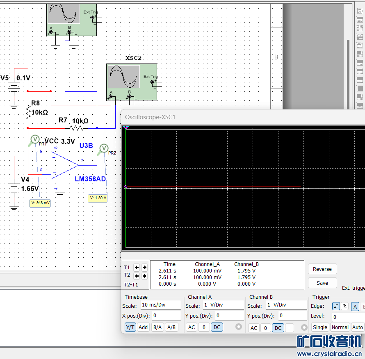Click the Save button
Screen dimensions: 365x359
322,283
